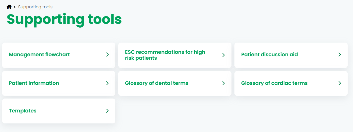Open the Management flowchart link
Screen dimensions: 353x132
click(x=39, y=55)
